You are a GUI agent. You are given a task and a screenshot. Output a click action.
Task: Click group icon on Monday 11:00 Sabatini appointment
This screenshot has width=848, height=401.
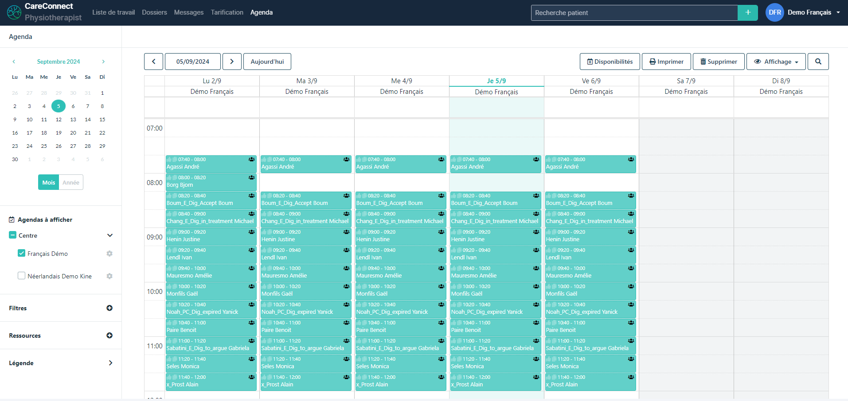252,341
